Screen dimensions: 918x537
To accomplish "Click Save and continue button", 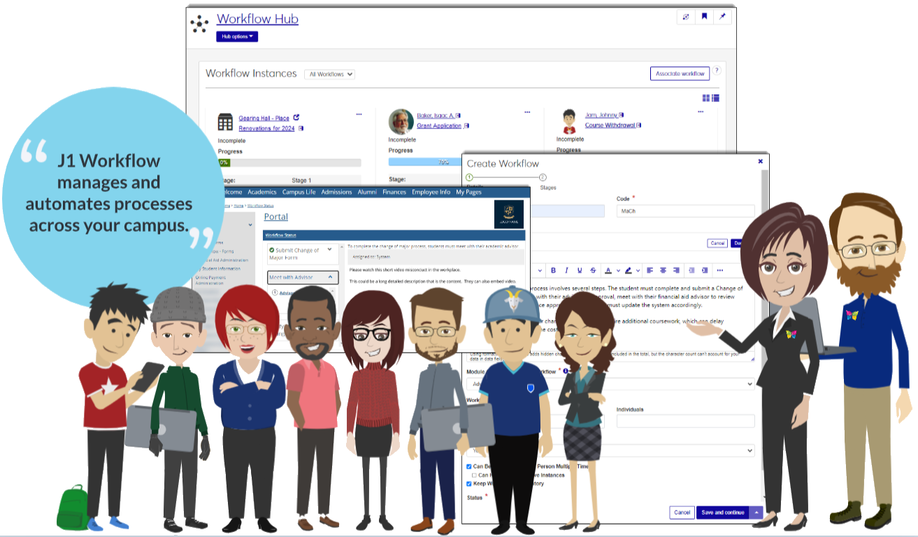I will [722, 513].
